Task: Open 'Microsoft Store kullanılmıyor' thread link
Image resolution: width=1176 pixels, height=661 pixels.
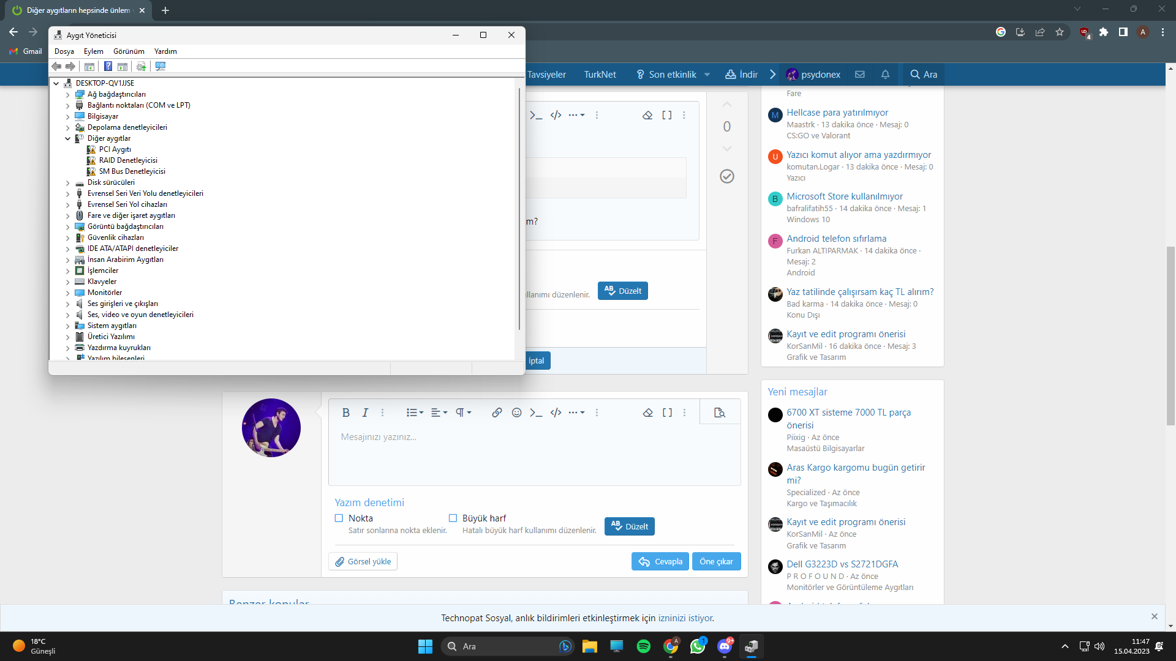Action: (x=845, y=196)
